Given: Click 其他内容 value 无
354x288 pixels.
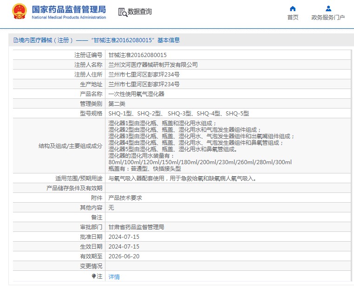Looking at the screenshot, I should pos(111,208).
